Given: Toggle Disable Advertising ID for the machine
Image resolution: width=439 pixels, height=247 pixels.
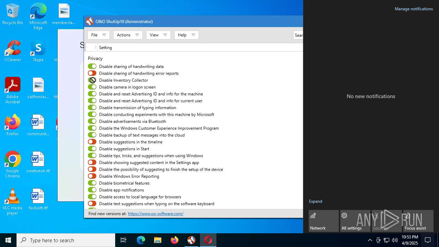Looking at the screenshot, I should point(92,94).
